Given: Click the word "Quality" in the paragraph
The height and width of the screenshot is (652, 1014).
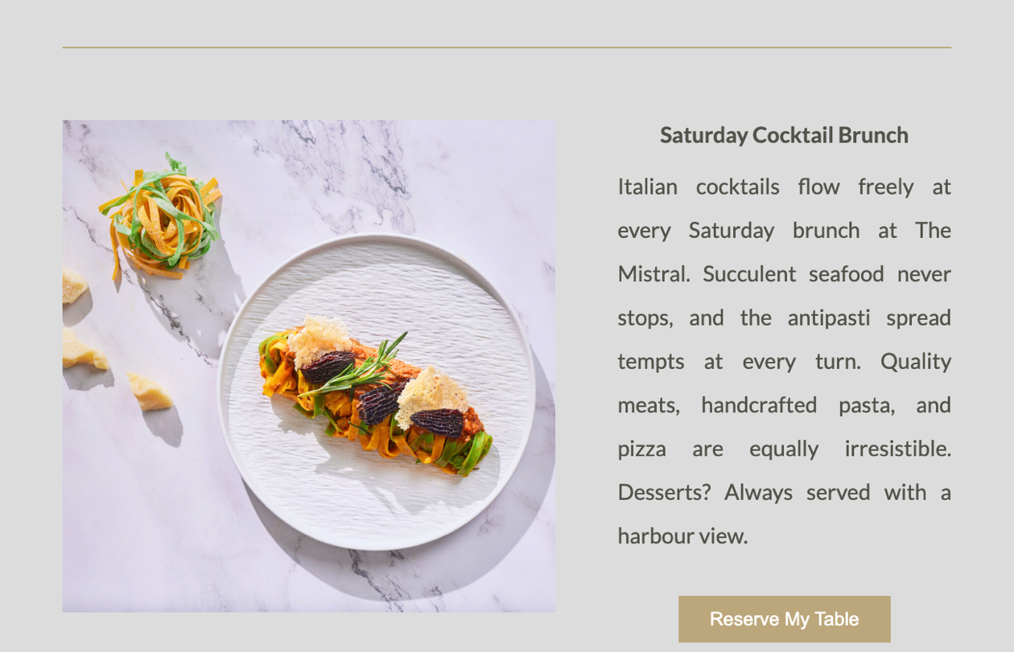Looking at the screenshot, I should coord(916,361).
